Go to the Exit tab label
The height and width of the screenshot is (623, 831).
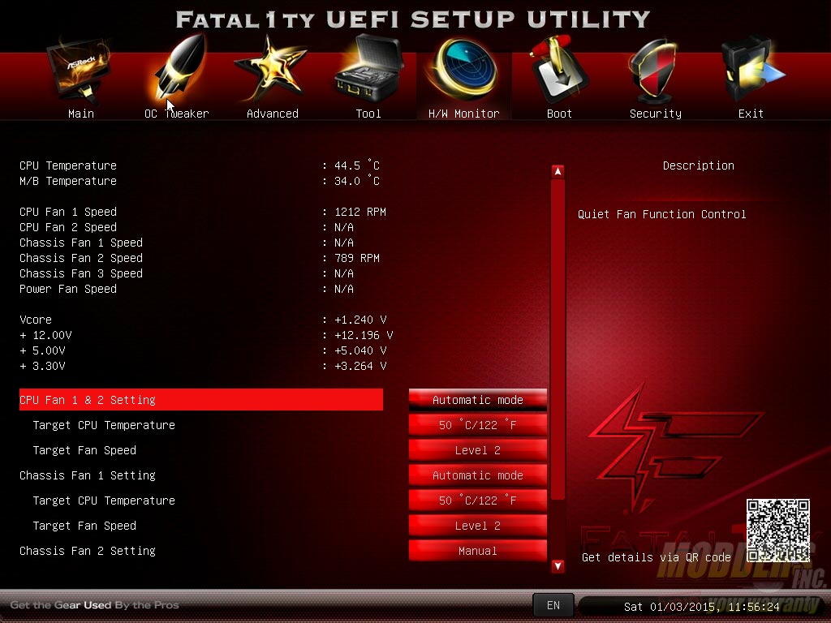(751, 114)
